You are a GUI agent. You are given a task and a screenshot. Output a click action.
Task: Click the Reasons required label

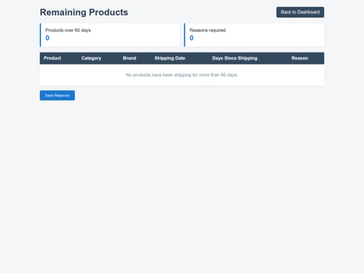click(208, 30)
